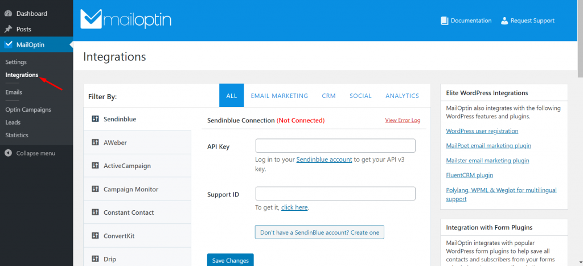Select ActiveCampaign in the integrations list
The height and width of the screenshot is (266, 583).
pos(138,166)
